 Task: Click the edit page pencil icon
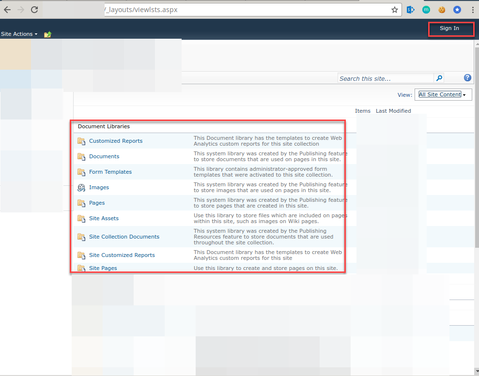pos(47,34)
